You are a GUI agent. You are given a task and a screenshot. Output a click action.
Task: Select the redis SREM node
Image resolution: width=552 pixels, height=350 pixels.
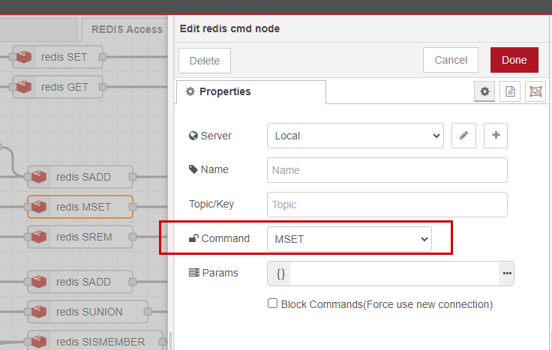click(80, 237)
